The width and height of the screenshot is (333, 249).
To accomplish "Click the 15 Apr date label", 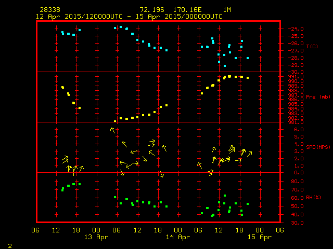I will tap(259, 237).
